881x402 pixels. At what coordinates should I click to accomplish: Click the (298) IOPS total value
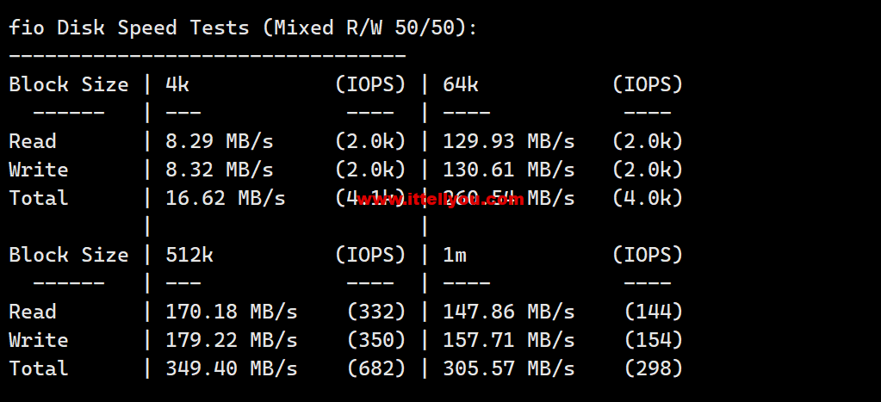[x=654, y=369]
